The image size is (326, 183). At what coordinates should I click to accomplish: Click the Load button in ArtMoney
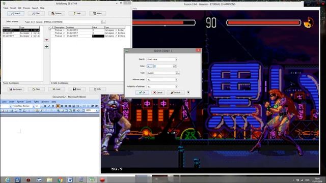[x=57, y=89]
